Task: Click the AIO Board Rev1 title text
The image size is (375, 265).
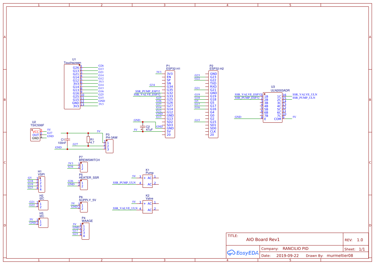Action: [263, 239]
